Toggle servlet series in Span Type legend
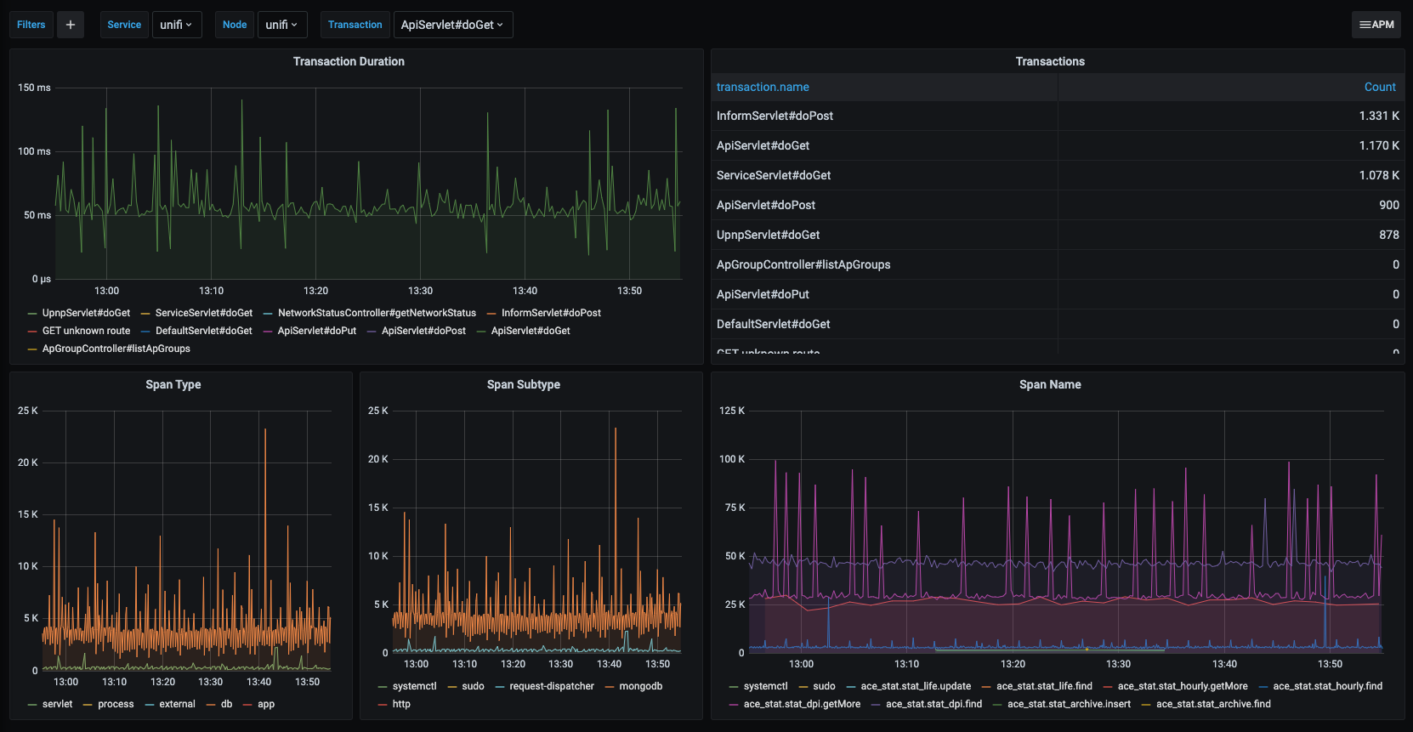1413x732 pixels. (58, 704)
